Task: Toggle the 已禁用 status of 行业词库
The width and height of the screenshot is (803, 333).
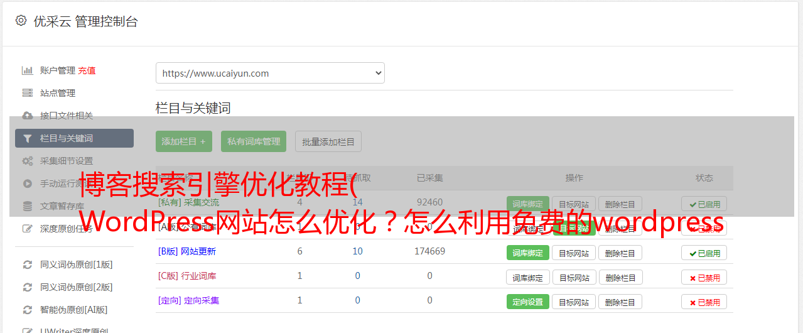Action: point(704,277)
